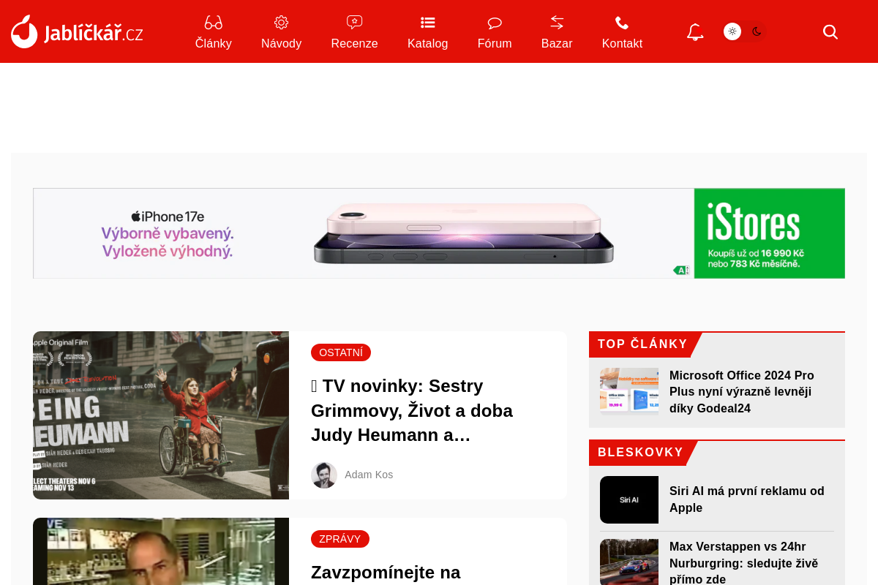
Task: Click the phone icon above Kontakt
Action: click(622, 23)
